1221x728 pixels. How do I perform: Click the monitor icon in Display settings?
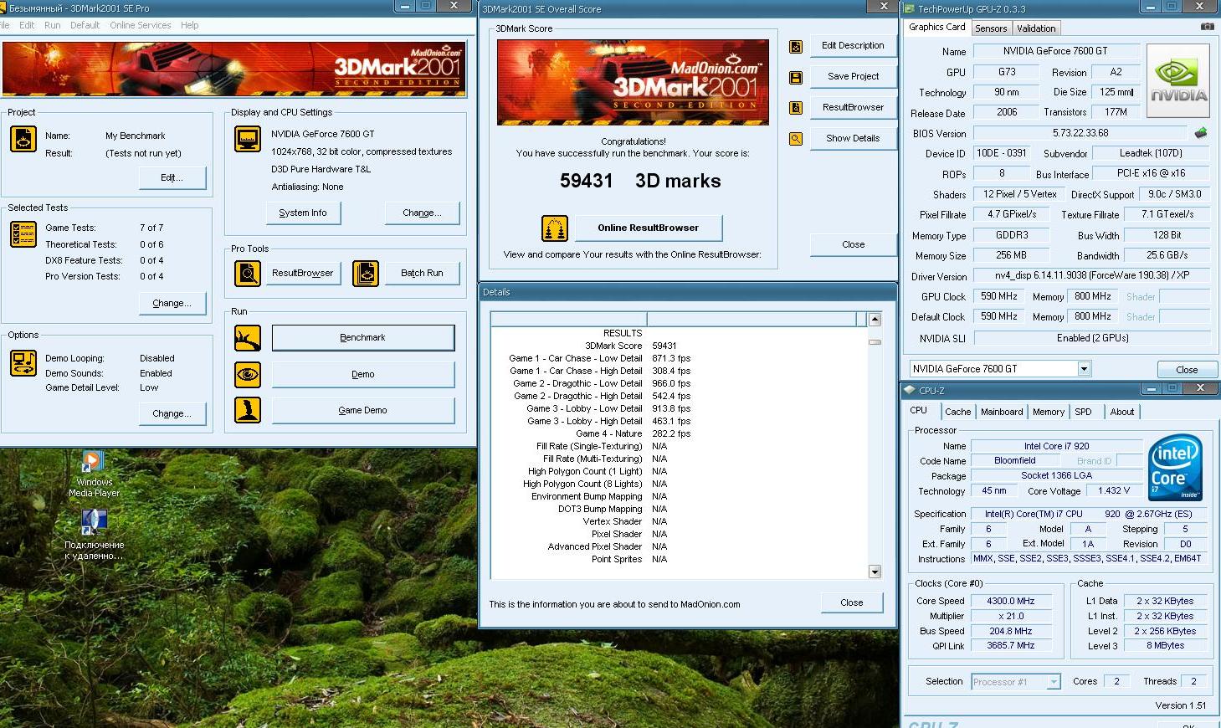click(x=248, y=139)
